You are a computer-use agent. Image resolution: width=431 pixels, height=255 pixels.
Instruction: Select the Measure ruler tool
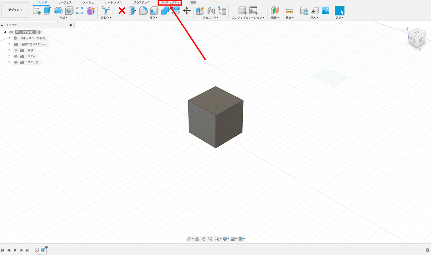[x=289, y=11]
